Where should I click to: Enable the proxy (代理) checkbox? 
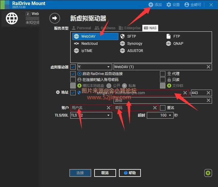click(162, 73)
